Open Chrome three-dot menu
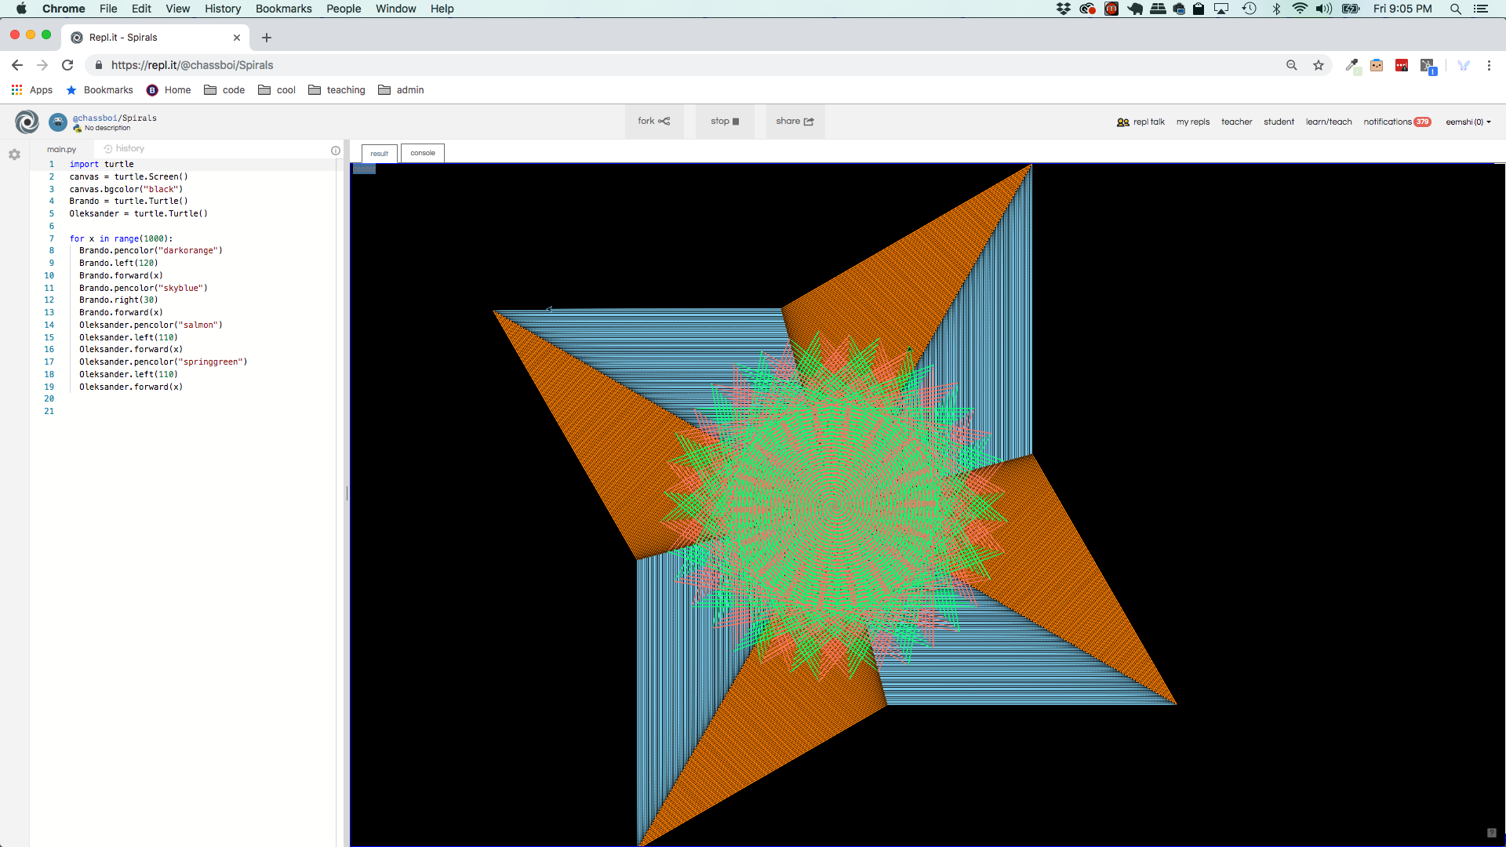The height and width of the screenshot is (847, 1506). tap(1489, 65)
